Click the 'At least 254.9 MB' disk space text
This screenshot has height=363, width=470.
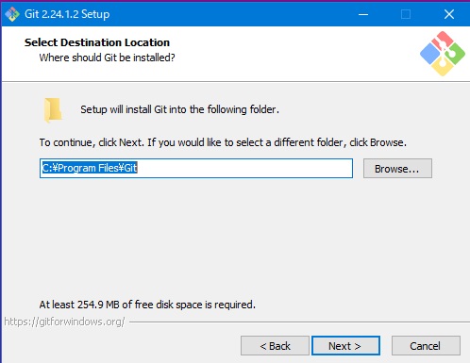coord(147,305)
